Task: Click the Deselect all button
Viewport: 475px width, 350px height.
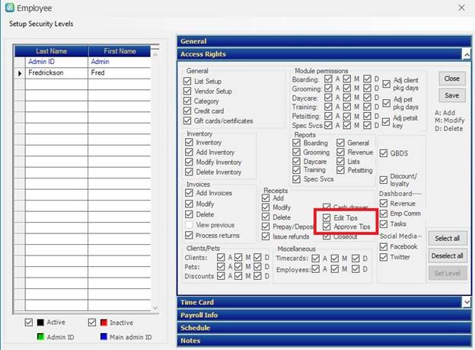Action: (447, 255)
